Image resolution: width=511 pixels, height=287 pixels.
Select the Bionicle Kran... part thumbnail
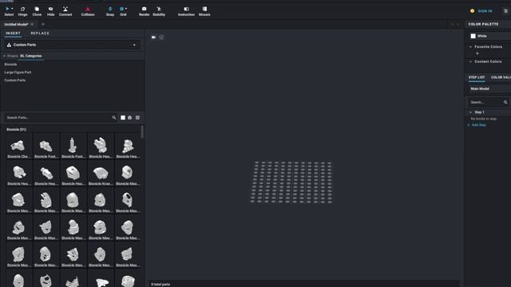pyautogui.click(x=101, y=174)
